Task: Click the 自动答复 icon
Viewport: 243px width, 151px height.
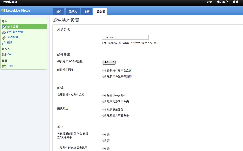Action: [x=4, y=37]
